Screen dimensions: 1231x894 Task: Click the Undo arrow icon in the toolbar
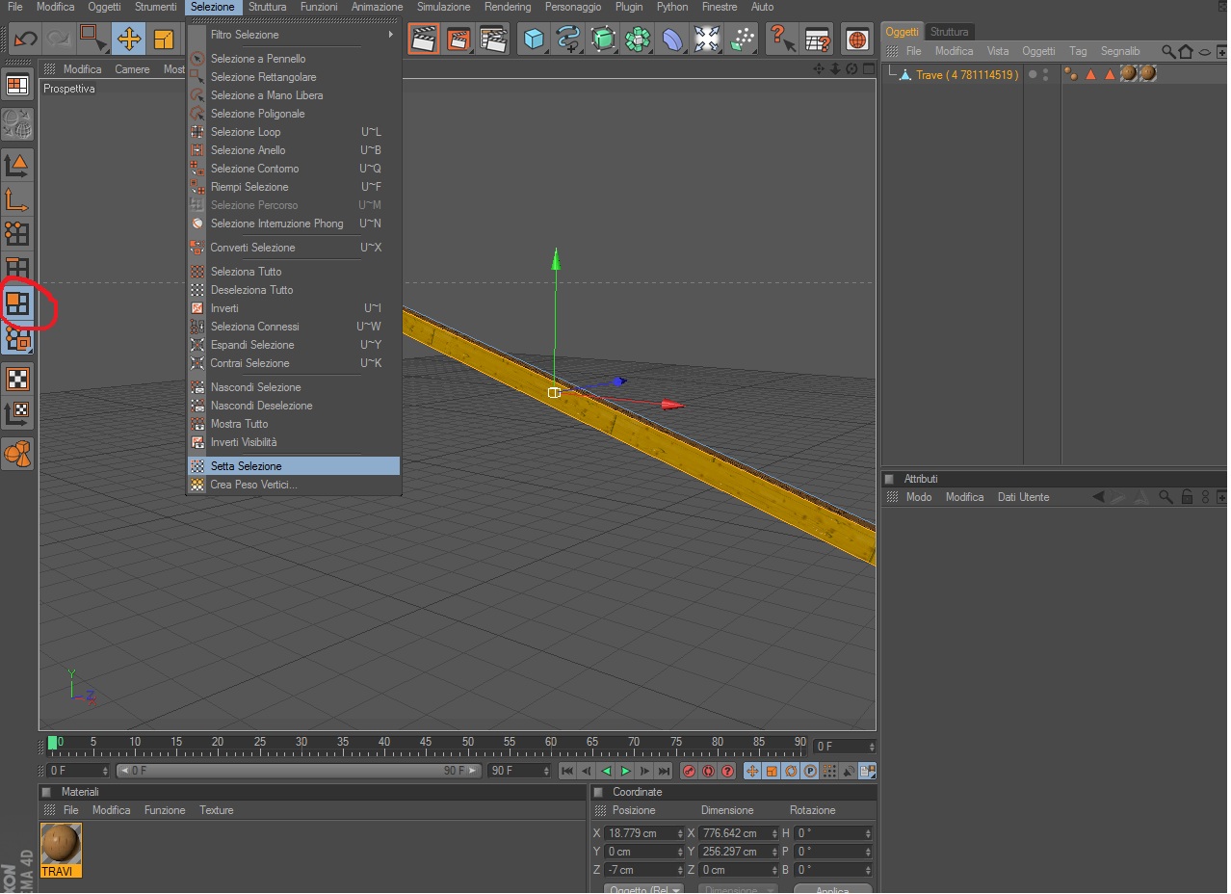pyautogui.click(x=25, y=39)
